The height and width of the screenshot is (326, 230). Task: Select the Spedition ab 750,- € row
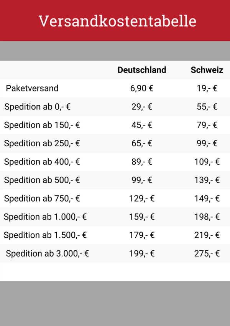(115, 199)
